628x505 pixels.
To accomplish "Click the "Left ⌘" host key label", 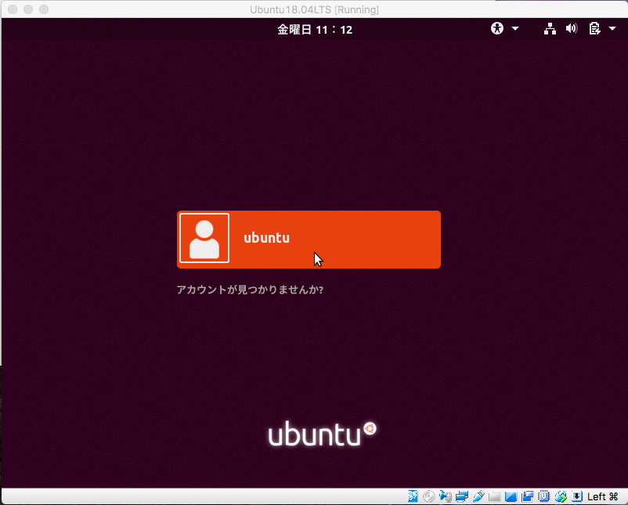I will point(602,496).
